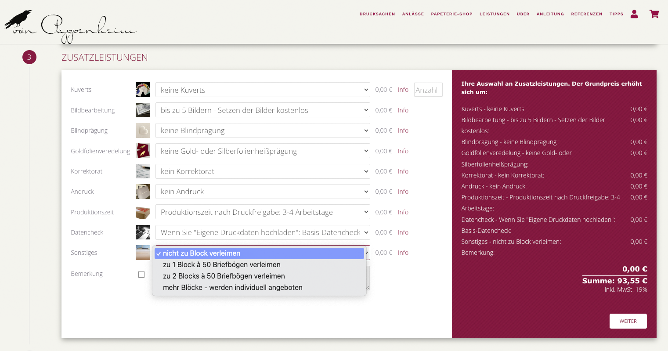This screenshot has height=351, width=668.
Task: Open the user account icon
Action: point(634,14)
